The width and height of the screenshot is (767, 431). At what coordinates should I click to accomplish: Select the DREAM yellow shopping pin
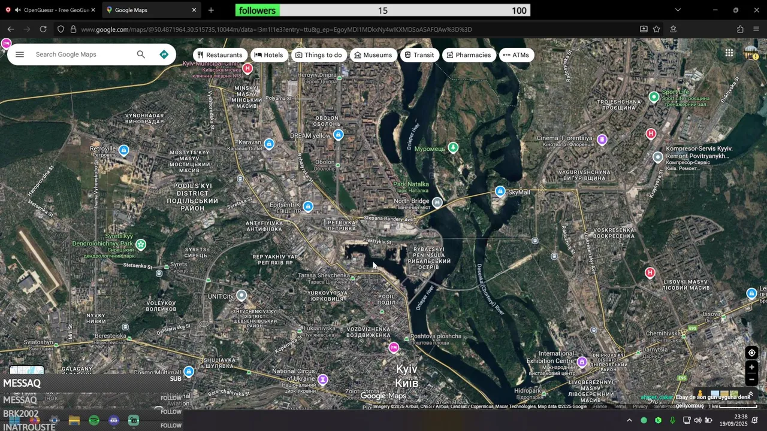339,135
